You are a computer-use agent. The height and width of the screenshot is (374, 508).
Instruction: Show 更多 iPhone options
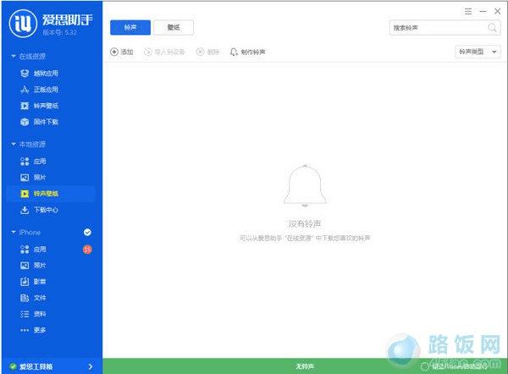[x=33, y=330]
